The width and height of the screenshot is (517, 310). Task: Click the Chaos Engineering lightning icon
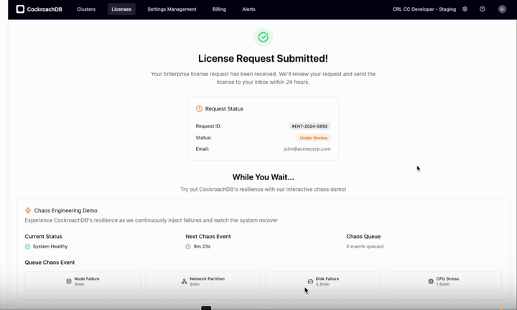tap(28, 211)
